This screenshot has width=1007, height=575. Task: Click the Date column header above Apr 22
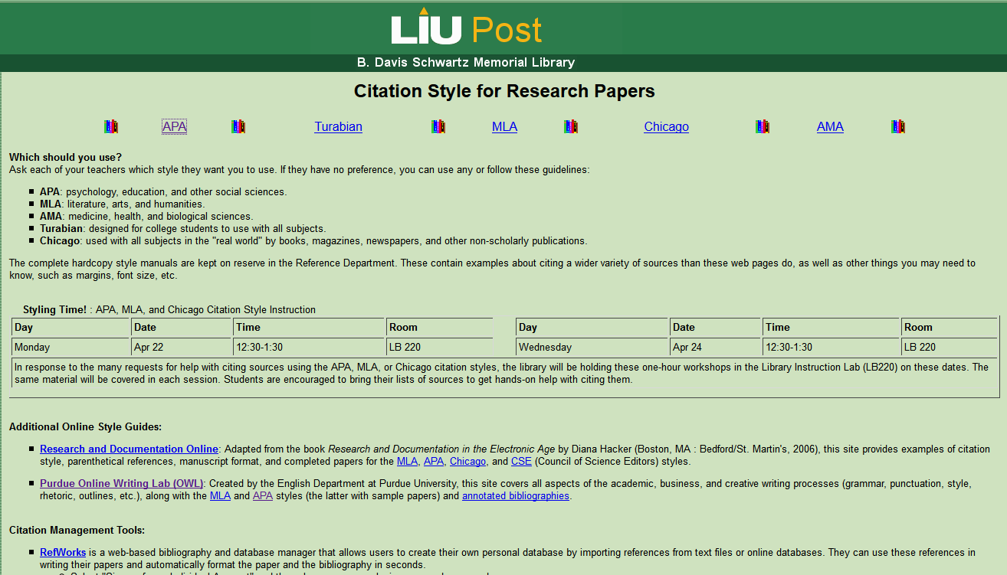coord(182,328)
